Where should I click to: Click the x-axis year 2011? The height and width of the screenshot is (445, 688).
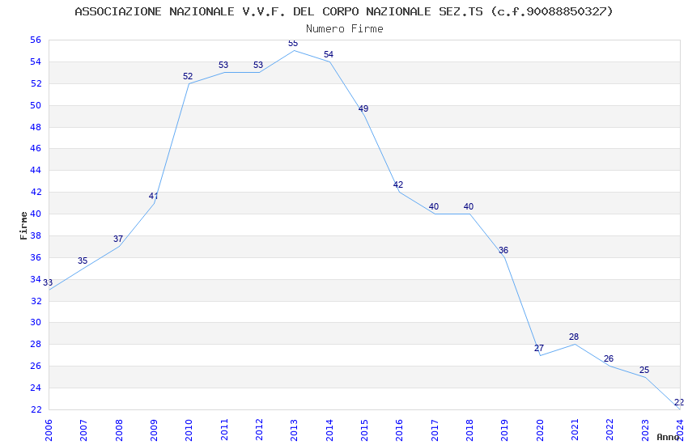click(x=224, y=430)
